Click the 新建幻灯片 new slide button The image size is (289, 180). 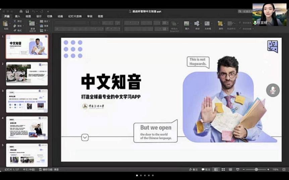click(x=32, y=25)
